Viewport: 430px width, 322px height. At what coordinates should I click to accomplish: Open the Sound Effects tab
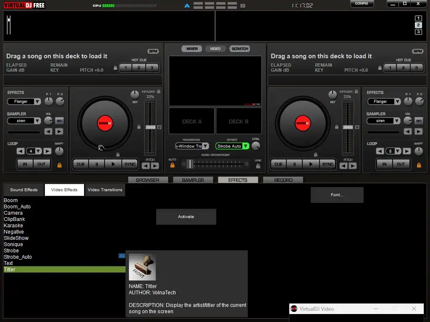click(24, 190)
